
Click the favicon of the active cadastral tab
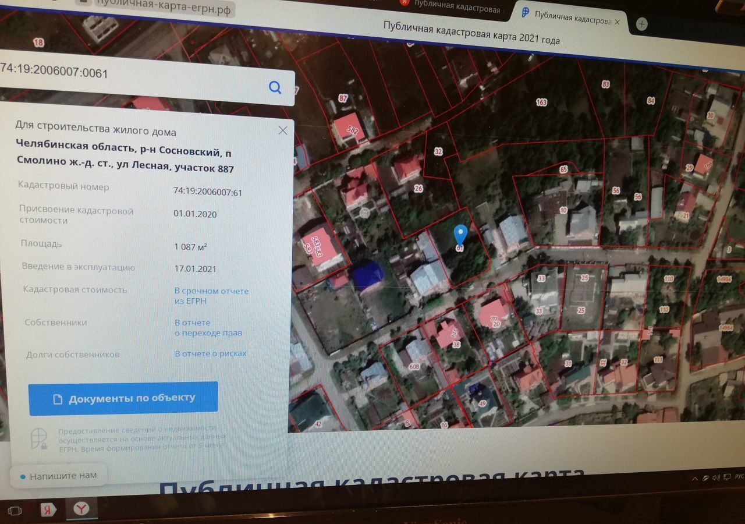point(526,13)
